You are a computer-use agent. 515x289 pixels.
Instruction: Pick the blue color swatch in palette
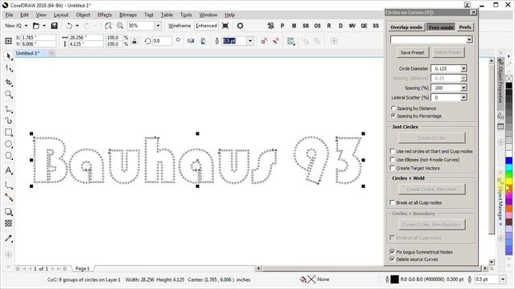[x=509, y=161]
